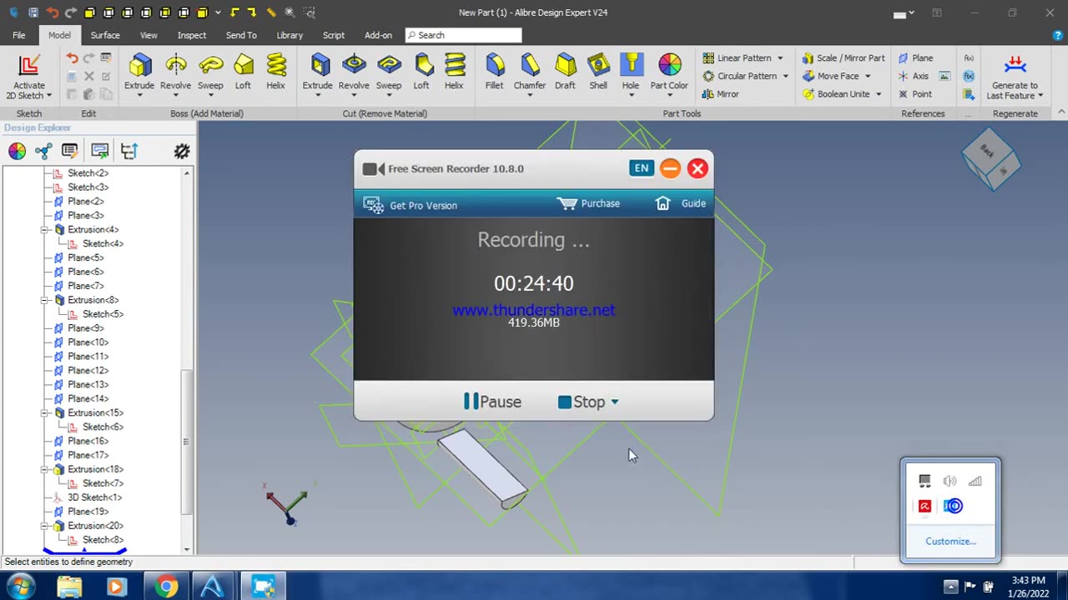The width and height of the screenshot is (1068, 600).
Task: Click the Windows Start button
Action: click(x=20, y=586)
